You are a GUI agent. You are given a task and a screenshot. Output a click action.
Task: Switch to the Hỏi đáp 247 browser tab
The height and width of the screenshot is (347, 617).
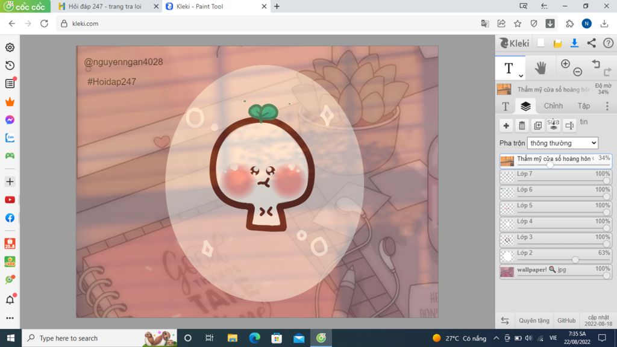click(x=105, y=6)
